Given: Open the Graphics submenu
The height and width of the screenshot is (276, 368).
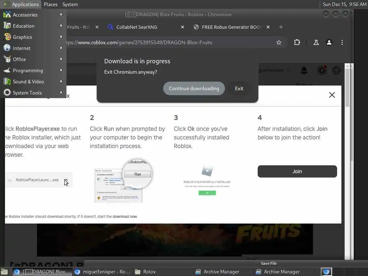Looking at the screenshot, I should (x=33, y=37).
